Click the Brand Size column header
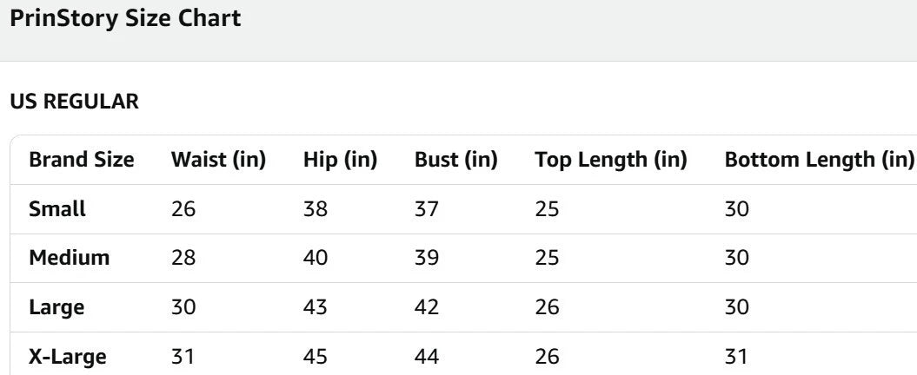This screenshot has height=375, width=917. [82, 160]
